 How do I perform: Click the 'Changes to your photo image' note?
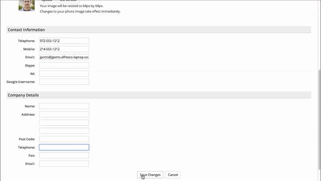pos(80,12)
